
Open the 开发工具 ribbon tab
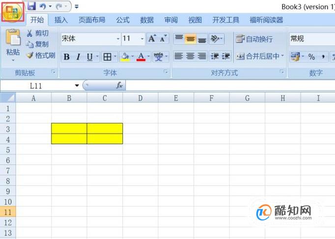[225, 20]
